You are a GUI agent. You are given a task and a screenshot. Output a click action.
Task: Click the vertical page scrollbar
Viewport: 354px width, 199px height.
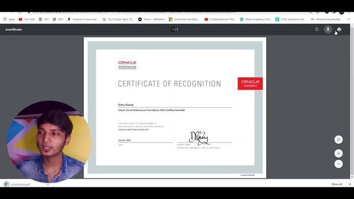click(x=352, y=101)
